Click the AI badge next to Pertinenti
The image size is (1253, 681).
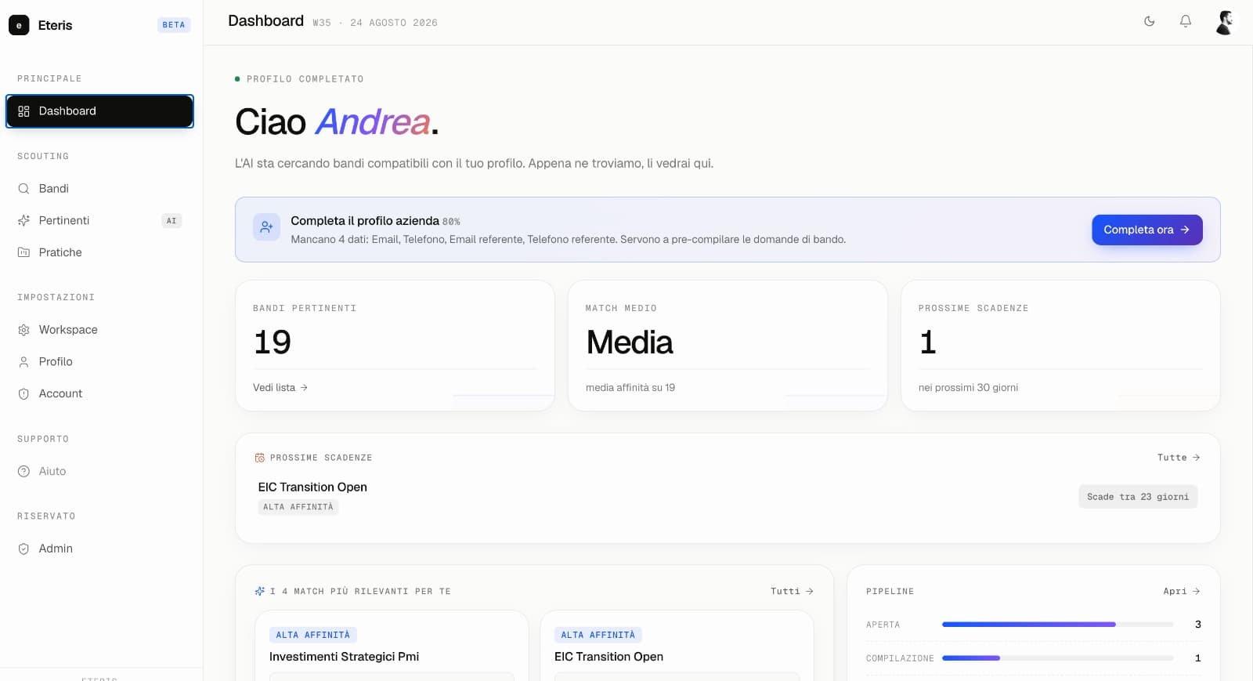172,221
